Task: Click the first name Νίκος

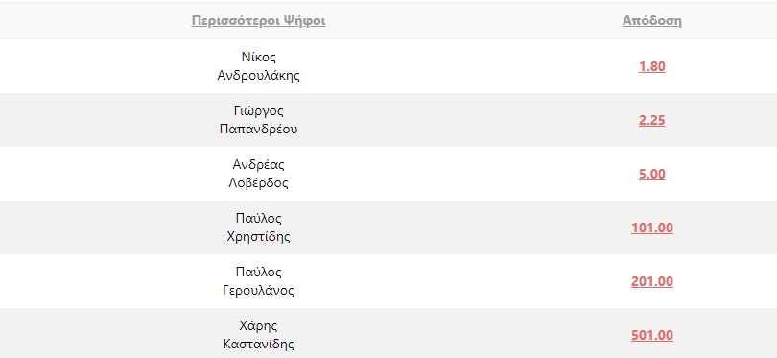Action: (x=258, y=57)
